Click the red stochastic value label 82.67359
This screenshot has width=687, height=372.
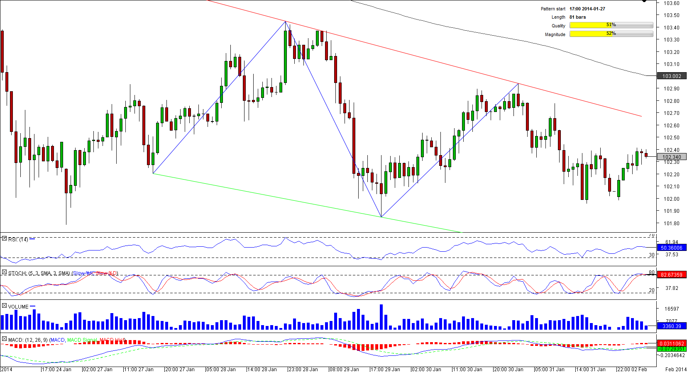(x=671, y=275)
